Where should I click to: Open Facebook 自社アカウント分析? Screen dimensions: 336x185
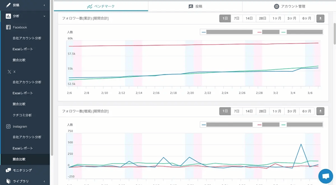point(27,38)
